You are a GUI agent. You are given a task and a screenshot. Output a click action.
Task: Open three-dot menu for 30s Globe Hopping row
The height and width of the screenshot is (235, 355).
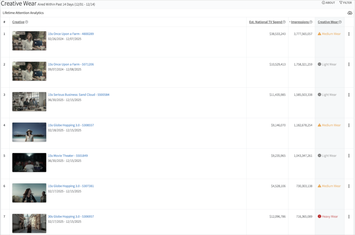coord(349,217)
